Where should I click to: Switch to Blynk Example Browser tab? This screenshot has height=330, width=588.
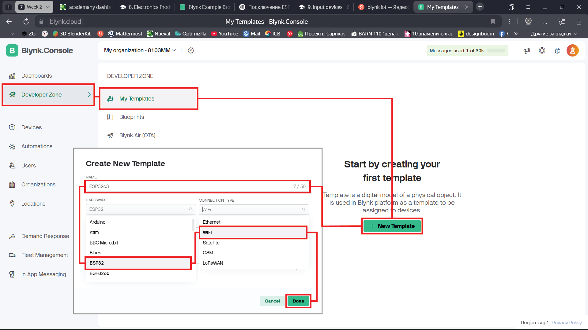click(x=205, y=7)
